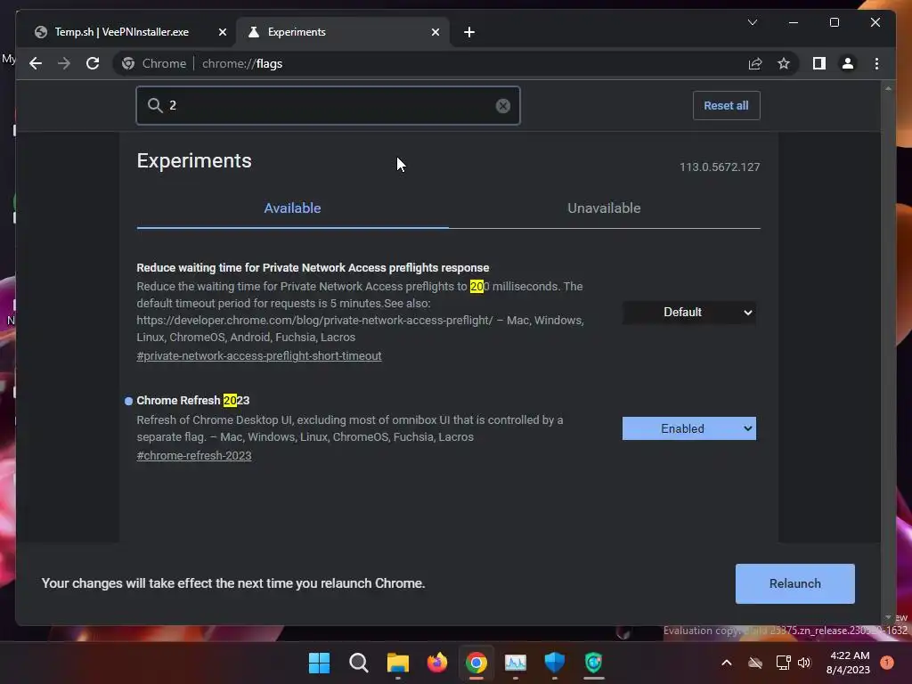Click the forward navigation arrow
912x684 pixels.
click(64, 63)
